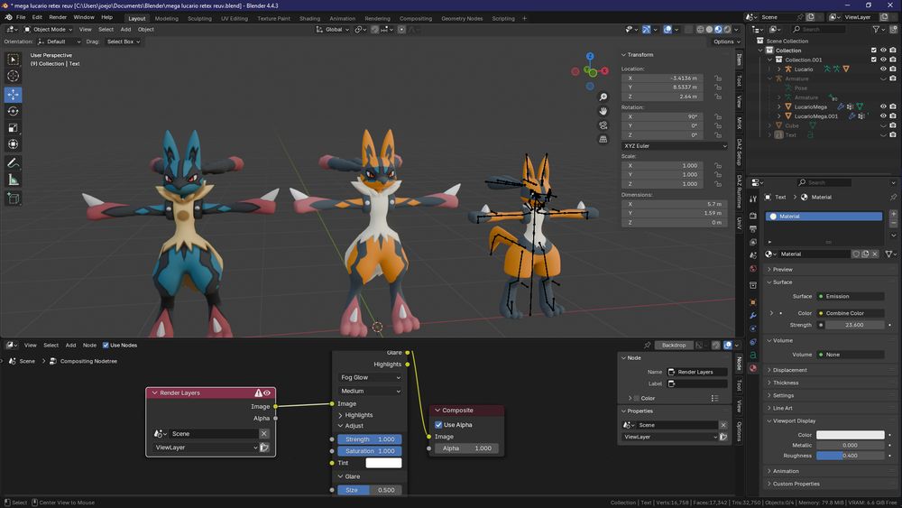Expand the Preview panel in material properties
This screenshot has width=902, height=508.
(783, 269)
